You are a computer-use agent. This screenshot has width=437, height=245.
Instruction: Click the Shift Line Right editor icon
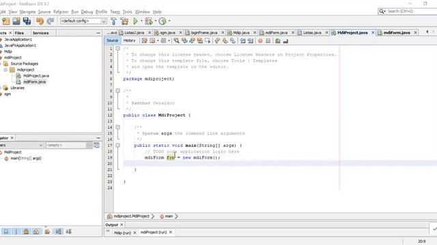pyautogui.click(x=251, y=41)
